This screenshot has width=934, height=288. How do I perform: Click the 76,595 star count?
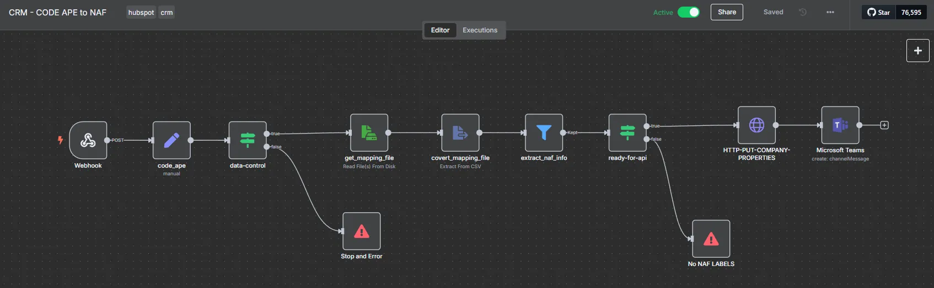coord(911,12)
